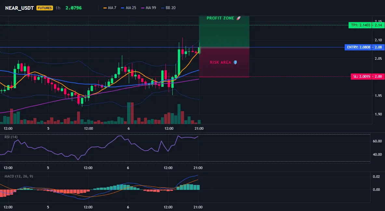Toggle the MA 25 legend entry
Screen dimensions: 385x211
click(128, 8)
